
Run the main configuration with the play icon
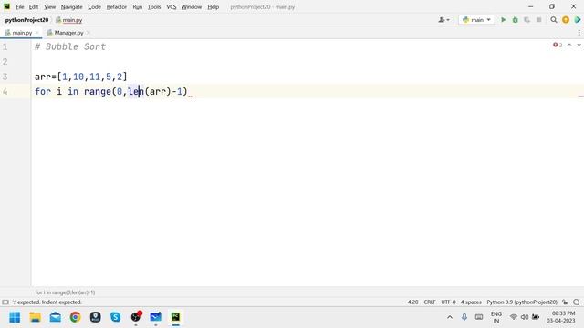(x=503, y=20)
